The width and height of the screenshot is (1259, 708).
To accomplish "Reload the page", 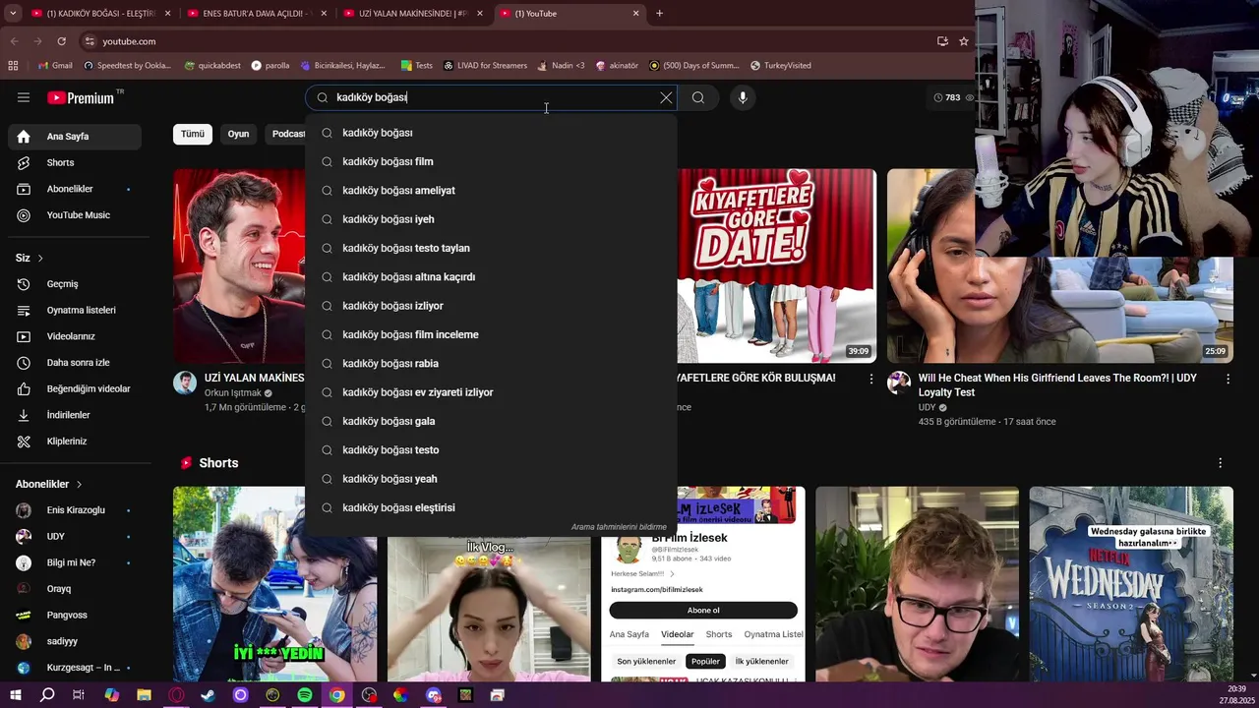I will click(61, 41).
